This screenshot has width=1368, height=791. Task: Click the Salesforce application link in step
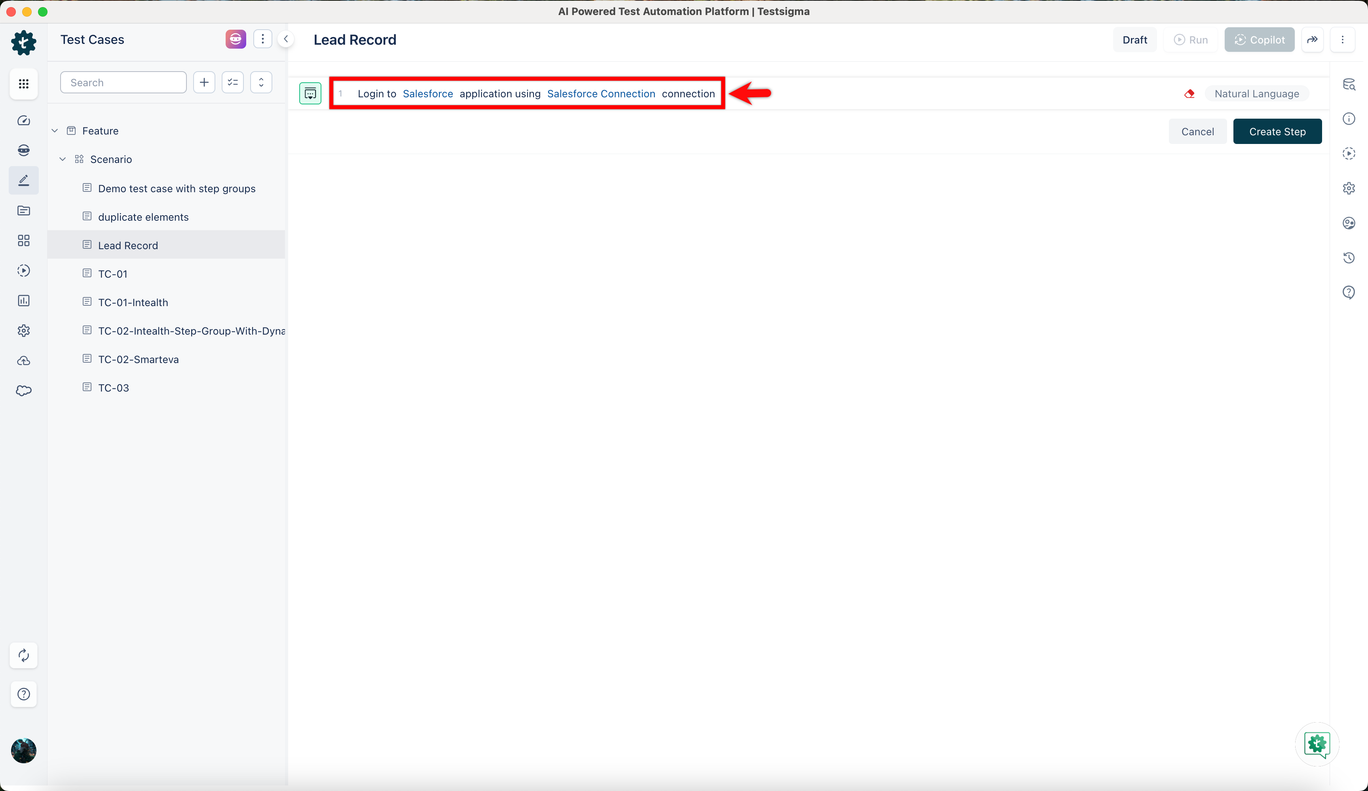[x=428, y=94]
